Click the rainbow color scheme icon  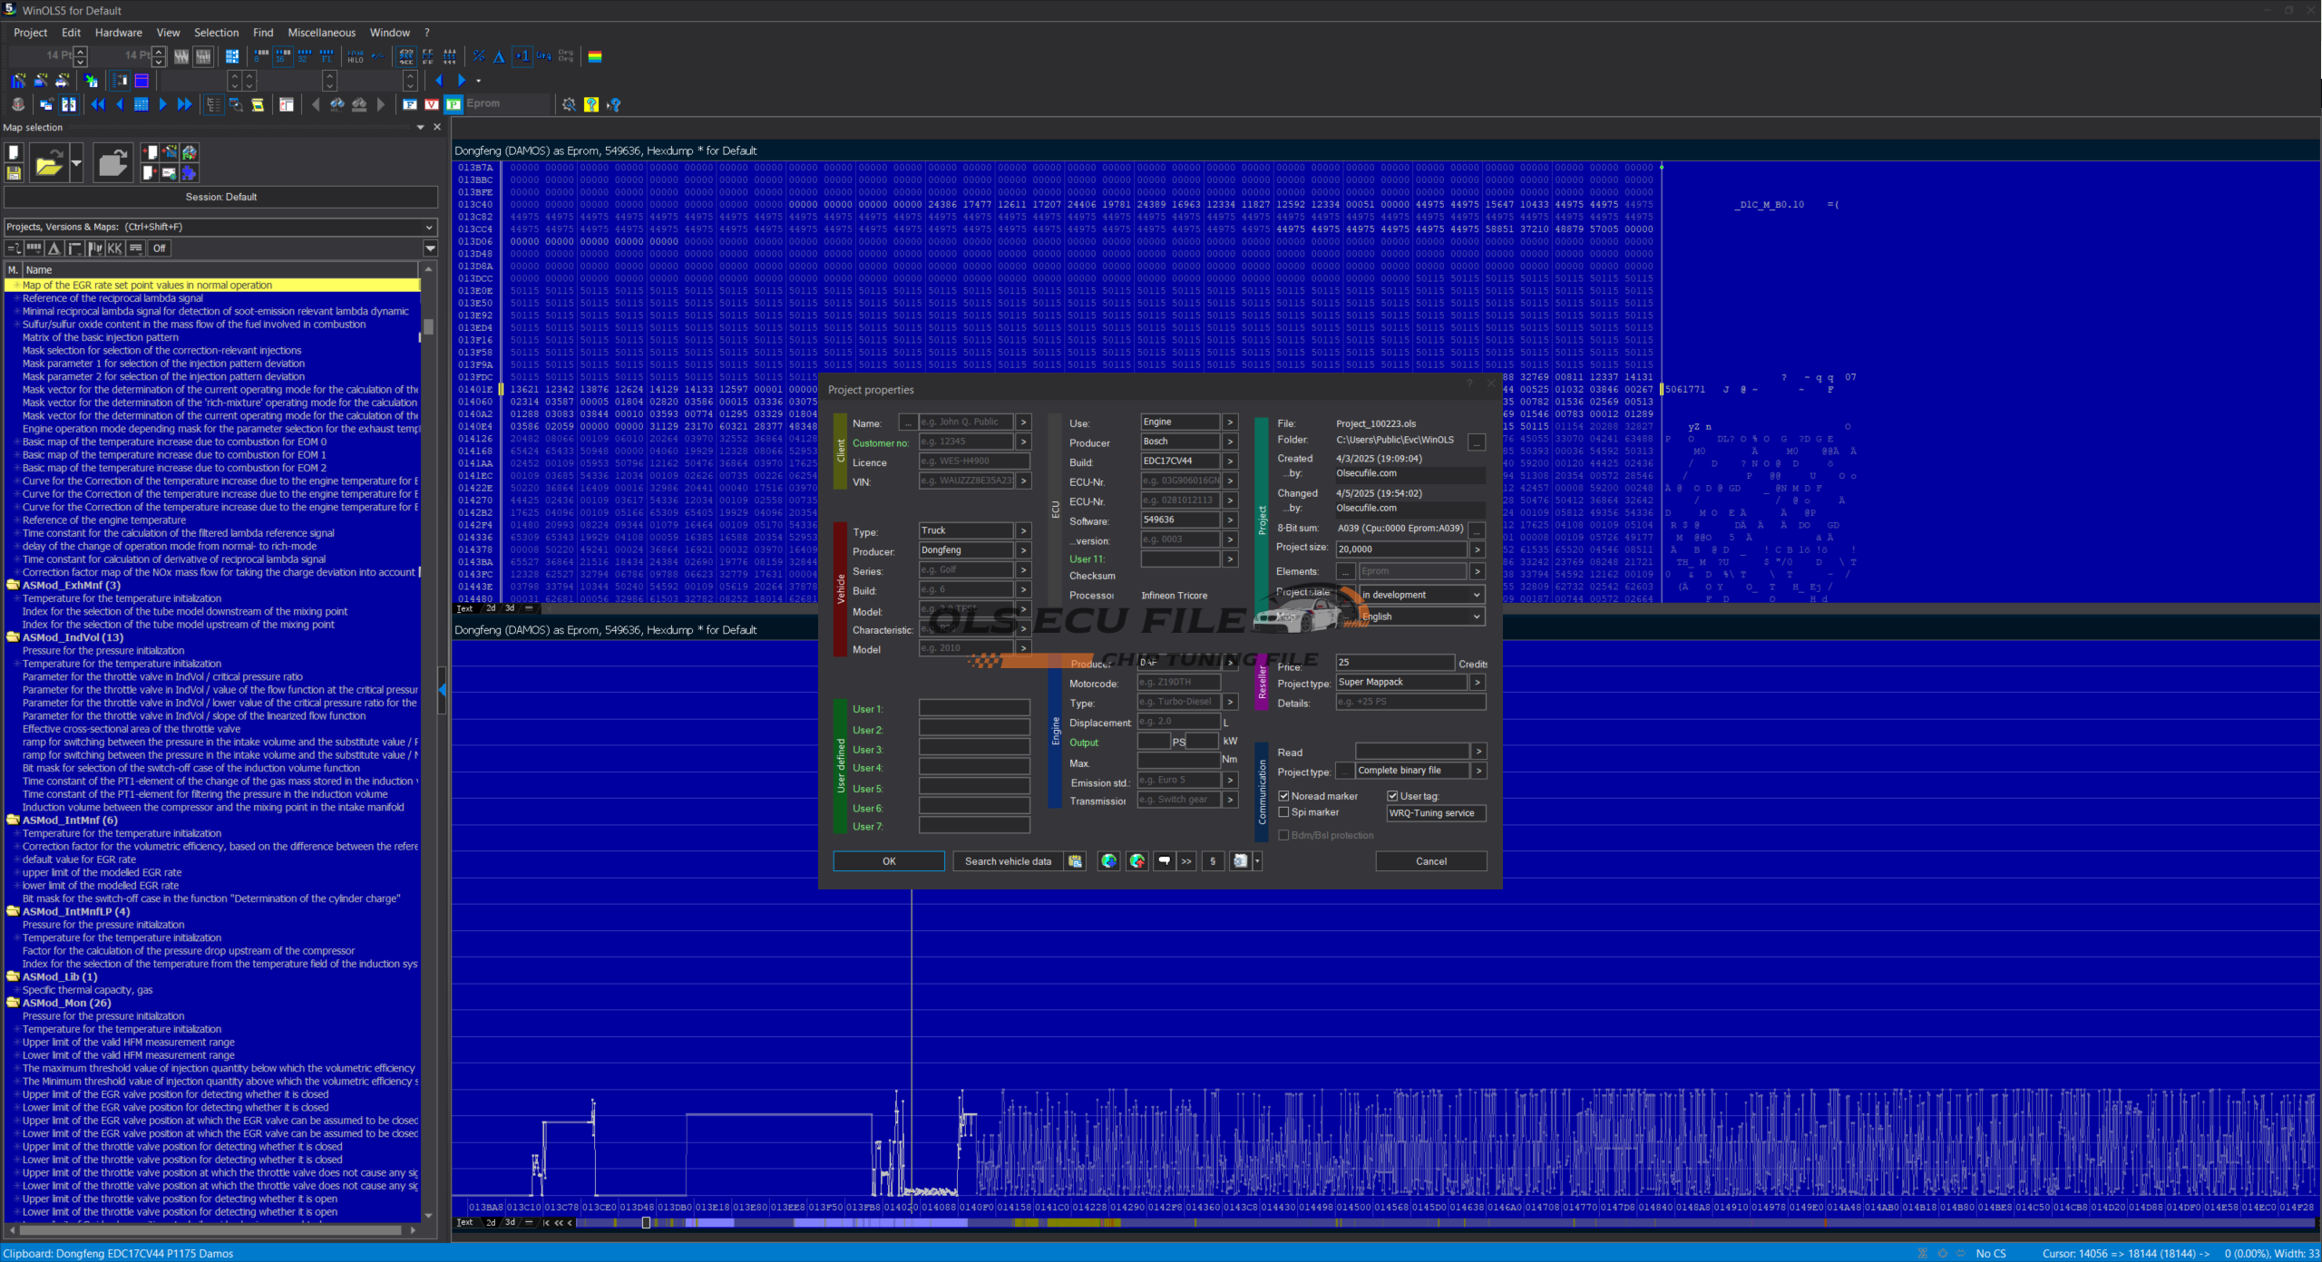(595, 56)
